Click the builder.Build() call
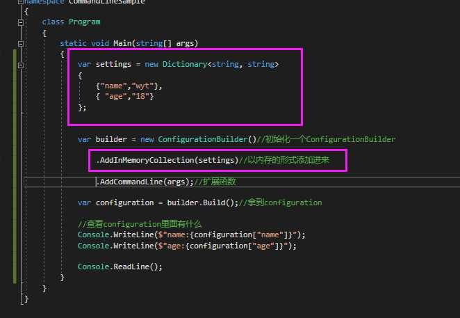 200,202
